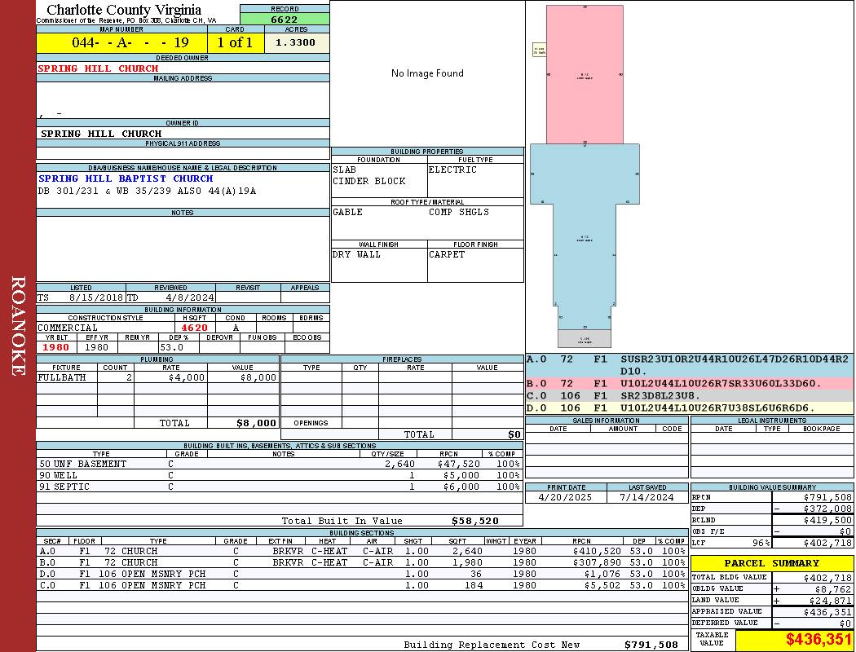Select the FULLBATH fixture row
The width and height of the screenshot is (856, 652).
click(158, 377)
